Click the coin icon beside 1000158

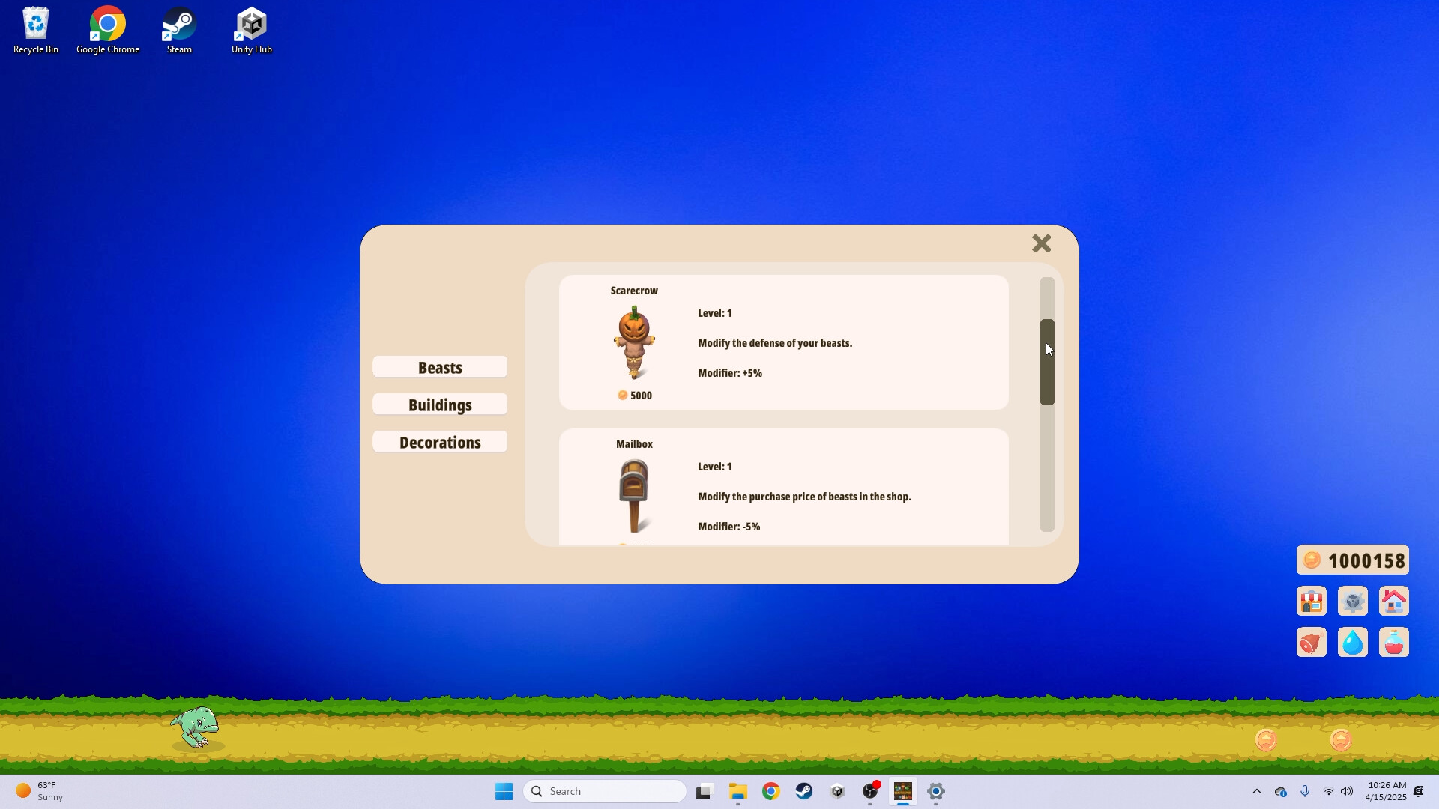click(x=1312, y=560)
